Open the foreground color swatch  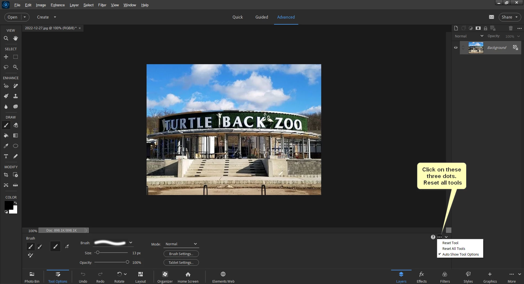[8, 205]
